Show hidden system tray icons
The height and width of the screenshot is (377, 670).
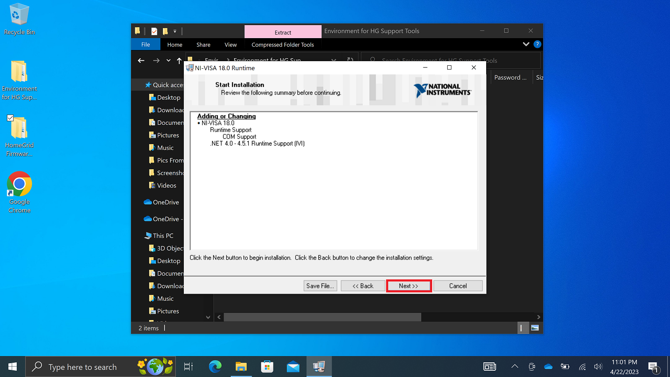coord(515,367)
